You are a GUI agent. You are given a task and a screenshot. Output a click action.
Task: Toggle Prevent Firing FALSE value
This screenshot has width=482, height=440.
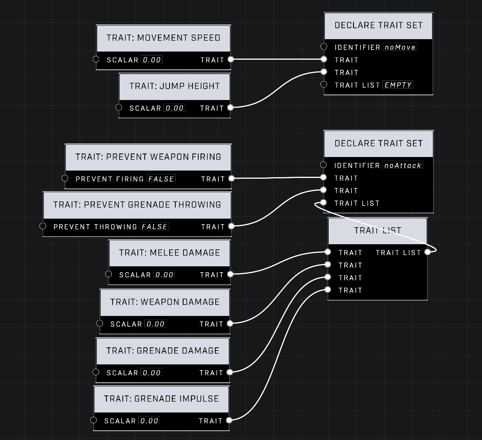click(x=161, y=179)
